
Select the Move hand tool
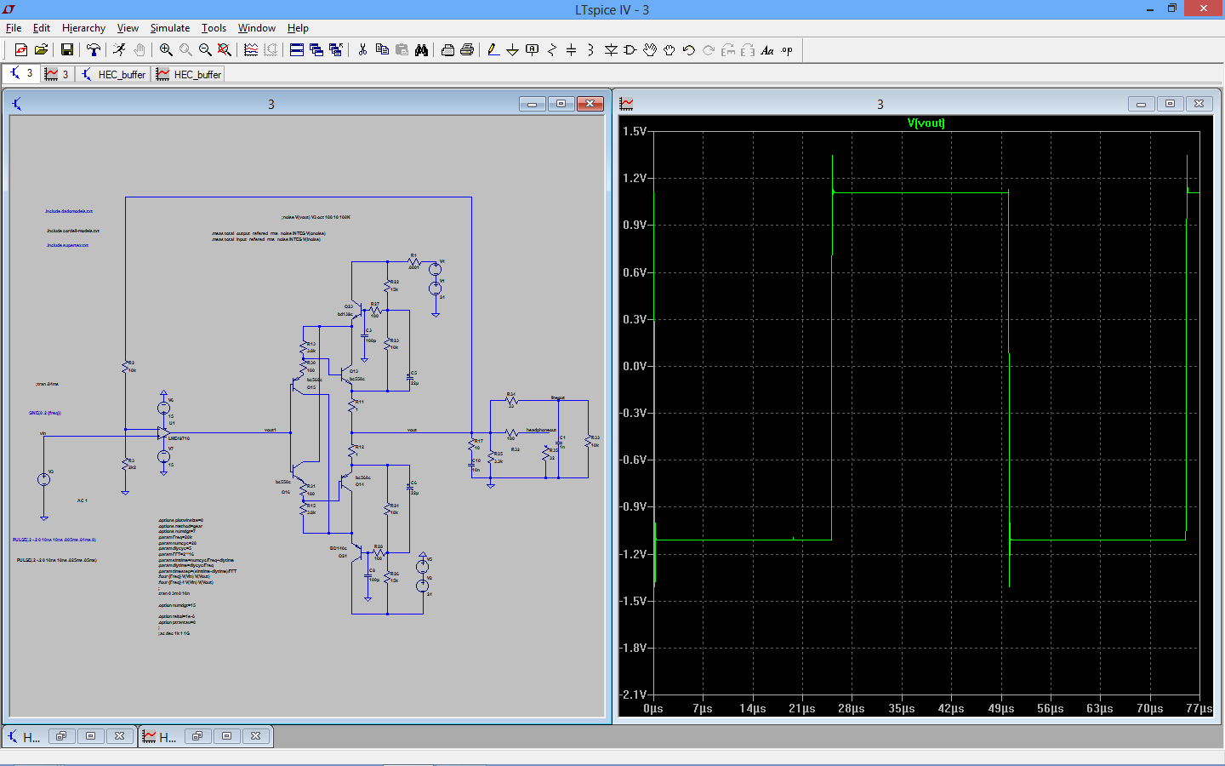[650, 50]
